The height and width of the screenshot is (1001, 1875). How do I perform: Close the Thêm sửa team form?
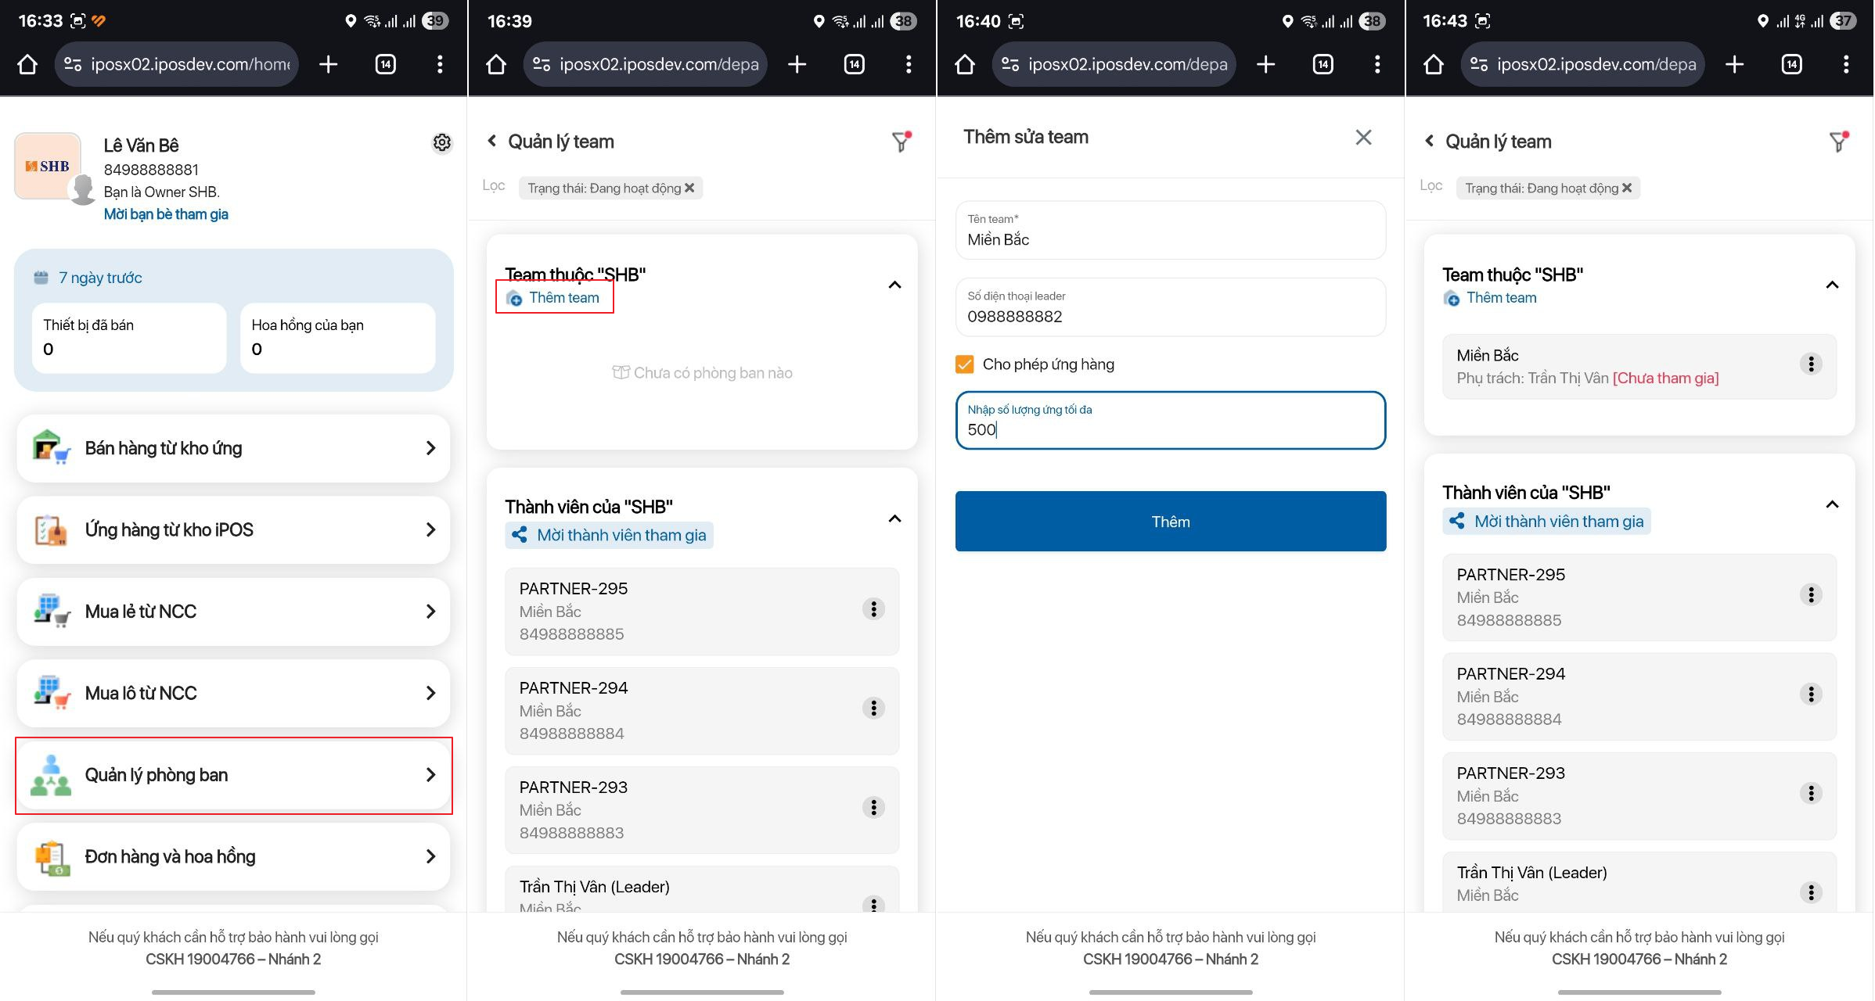pos(1363,138)
